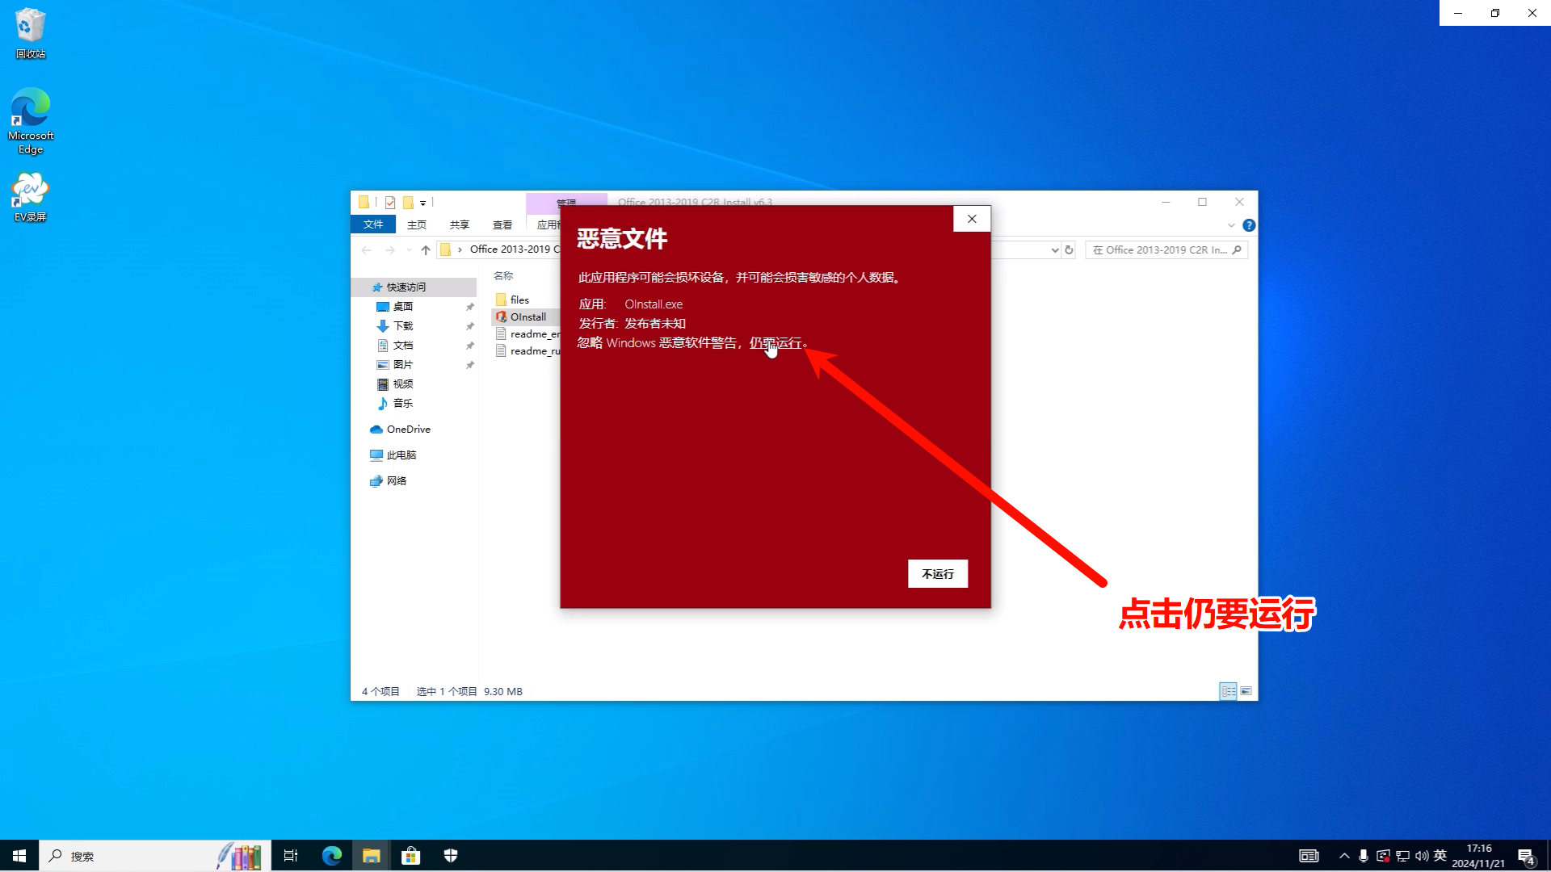Screen dimensions: 1551x872
Task: Select the readme_ru file
Action: point(529,350)
